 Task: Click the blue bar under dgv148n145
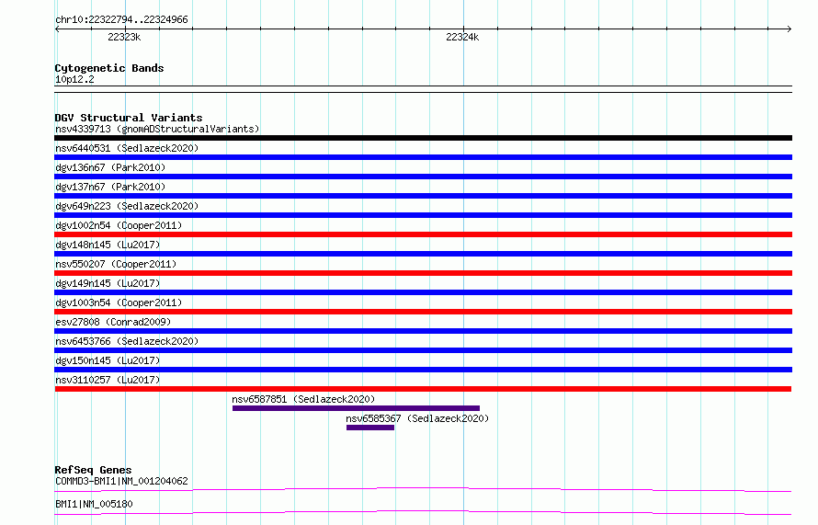tap(423, 254)
